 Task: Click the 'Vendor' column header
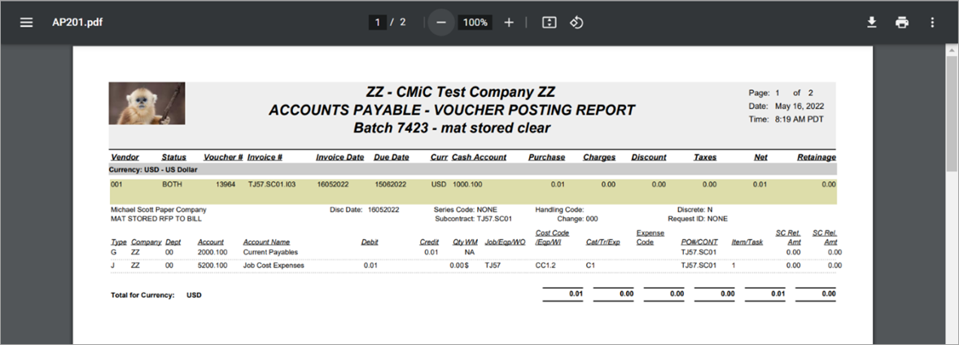pyautogui.click(x=125, y=157)
